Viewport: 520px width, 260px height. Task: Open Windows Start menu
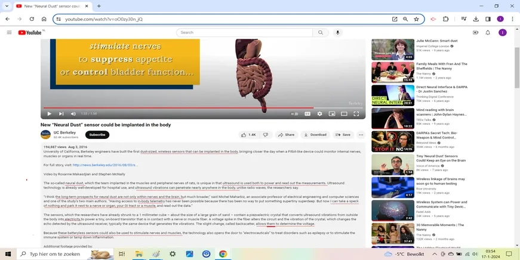coord(8,254)
